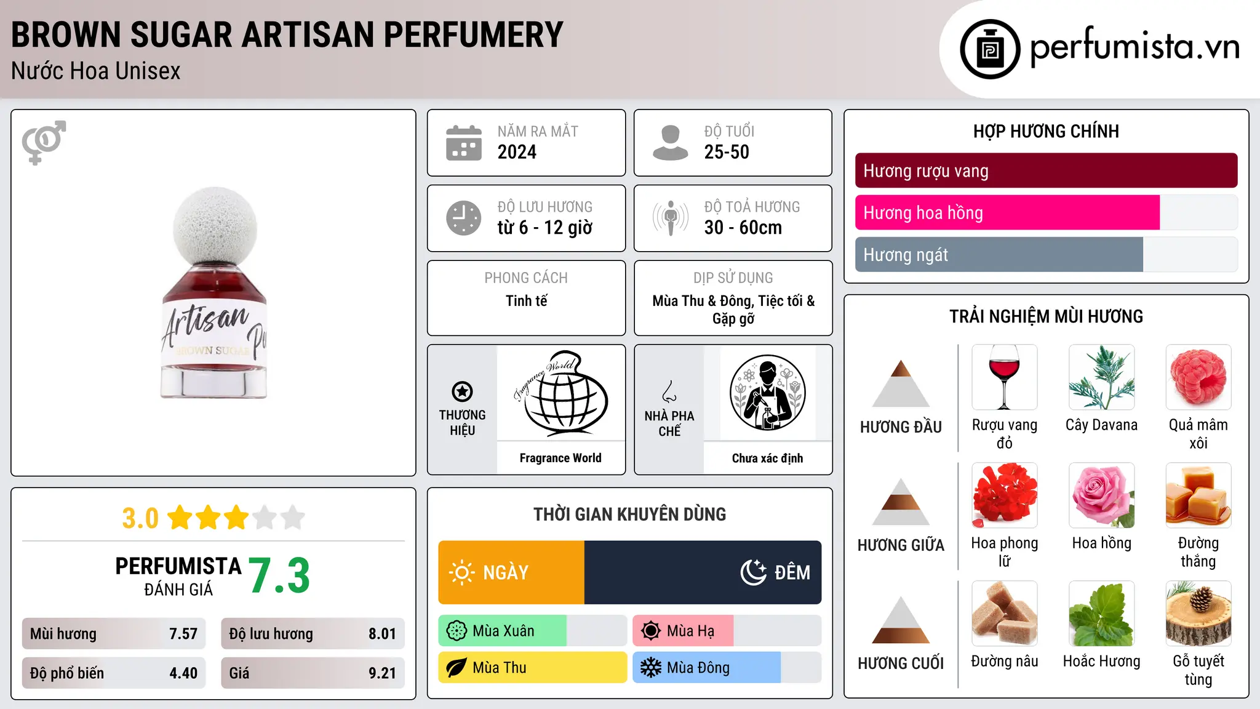Click the Độ phổ biến 4.40 score bar

[114, 673]
